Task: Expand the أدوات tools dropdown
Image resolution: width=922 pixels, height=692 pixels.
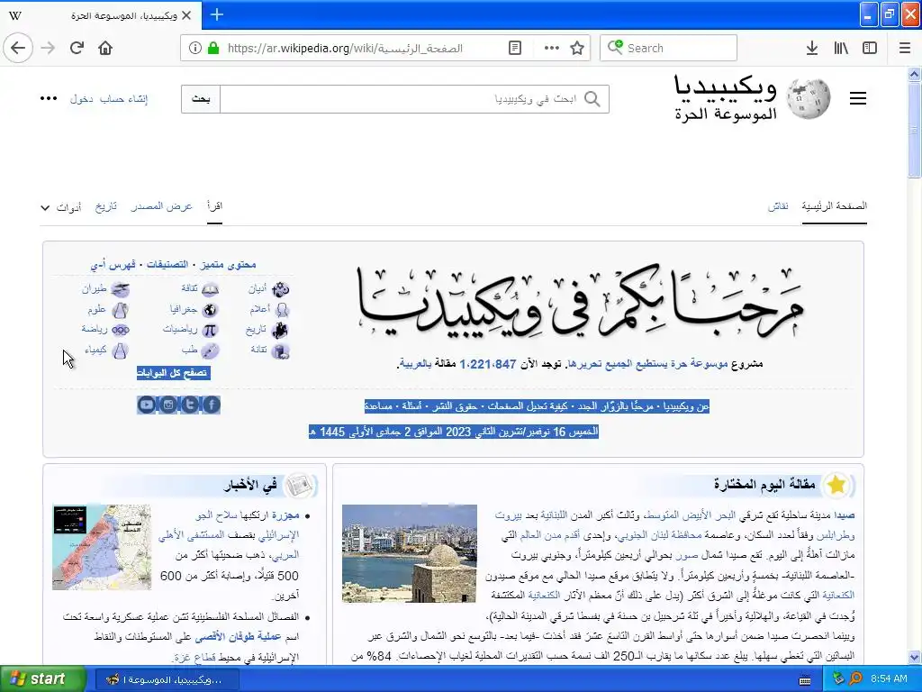Action: [x=61, y=207]
